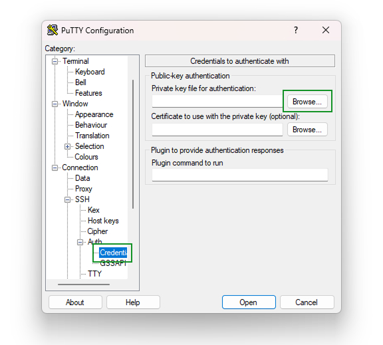Expand the Selection tree node
This screenshot has height=345, width=383.
[67, 146]
